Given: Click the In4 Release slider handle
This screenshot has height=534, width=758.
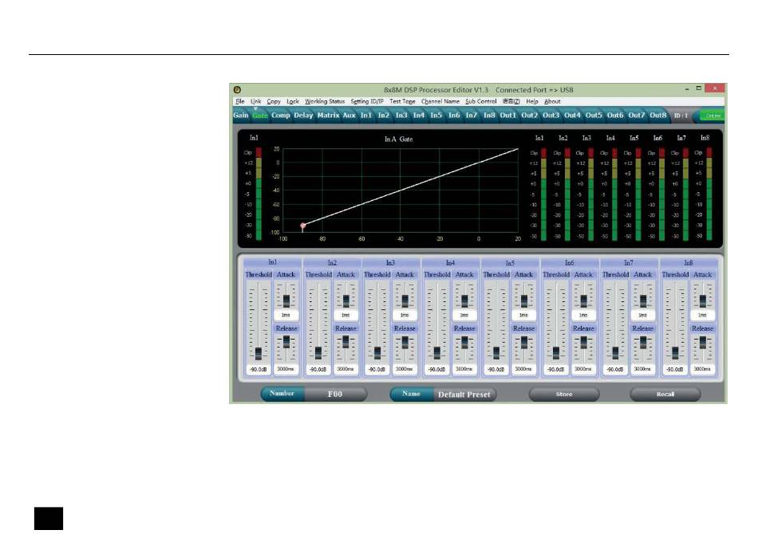Looking at the screenshot, I should (x=464, y=342).
